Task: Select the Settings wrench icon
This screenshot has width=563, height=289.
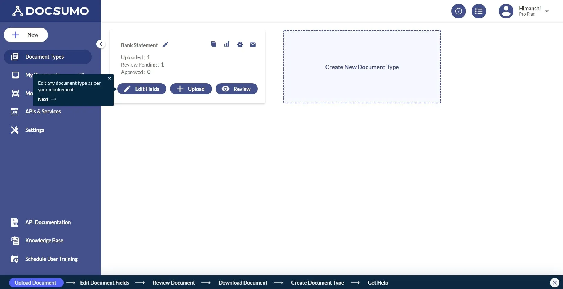Action: 15,130
